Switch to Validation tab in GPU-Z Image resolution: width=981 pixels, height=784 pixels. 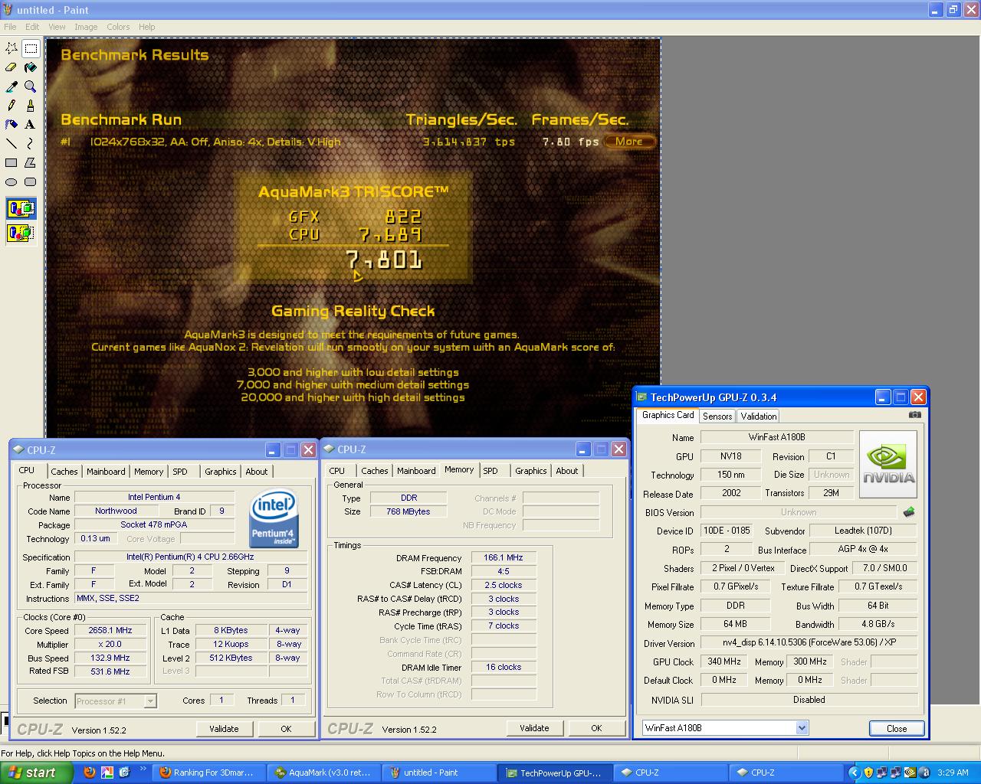coord(758,416)
